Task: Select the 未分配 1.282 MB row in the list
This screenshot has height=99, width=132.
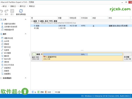Action: coord(81,28)
